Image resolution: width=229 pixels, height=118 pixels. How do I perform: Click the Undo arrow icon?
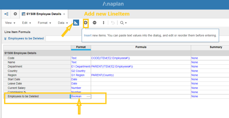click(x=113, y=23)
